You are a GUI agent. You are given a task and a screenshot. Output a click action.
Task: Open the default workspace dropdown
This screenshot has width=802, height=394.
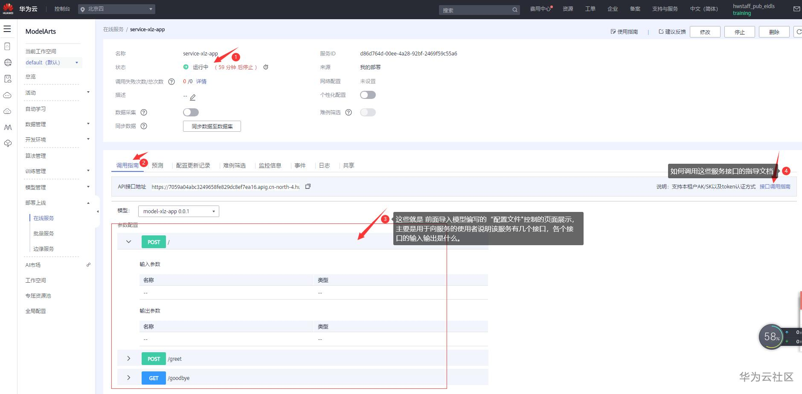[x=53, y=63]
